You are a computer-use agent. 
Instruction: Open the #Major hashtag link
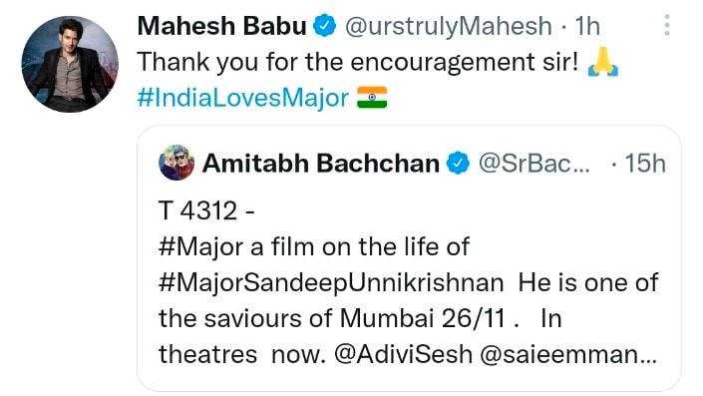tap(200, 247)
